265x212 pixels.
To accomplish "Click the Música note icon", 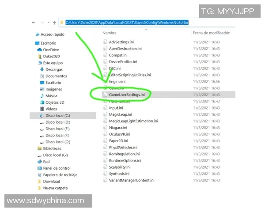I will (x=42, y=95).
